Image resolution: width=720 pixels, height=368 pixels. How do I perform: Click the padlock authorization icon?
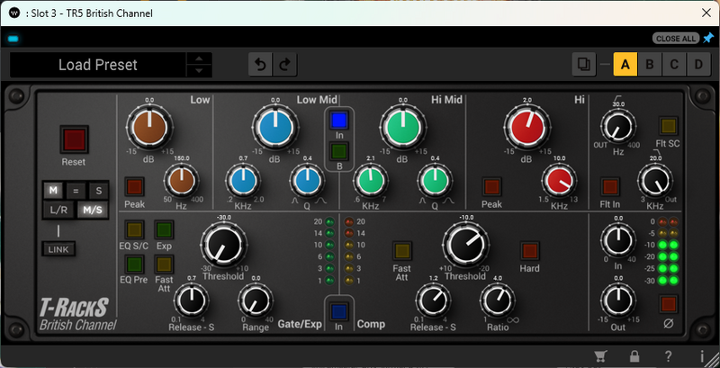click(634, 356)
